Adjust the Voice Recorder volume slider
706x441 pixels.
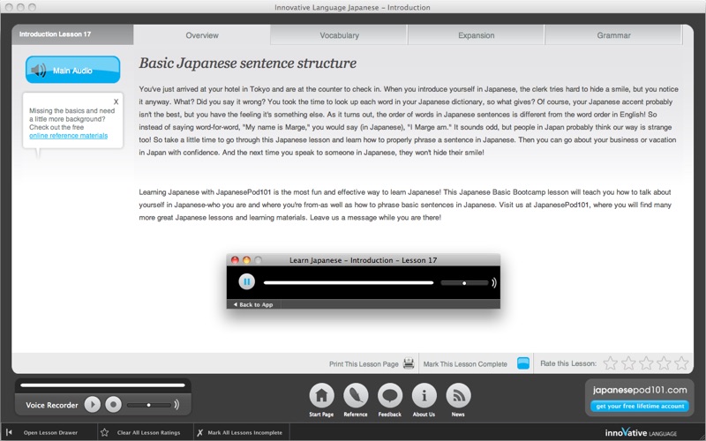pos(148,405)
